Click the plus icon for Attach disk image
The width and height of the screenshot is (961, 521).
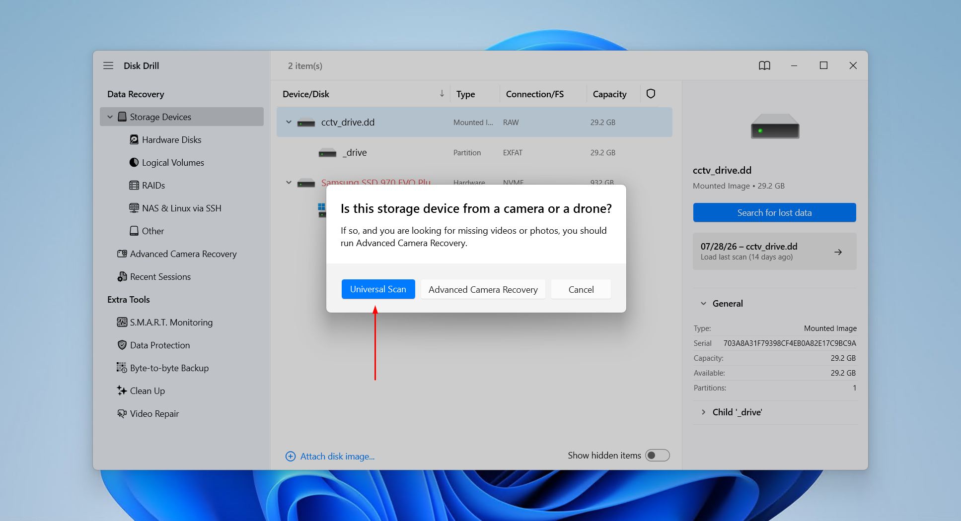pos(291,456)
